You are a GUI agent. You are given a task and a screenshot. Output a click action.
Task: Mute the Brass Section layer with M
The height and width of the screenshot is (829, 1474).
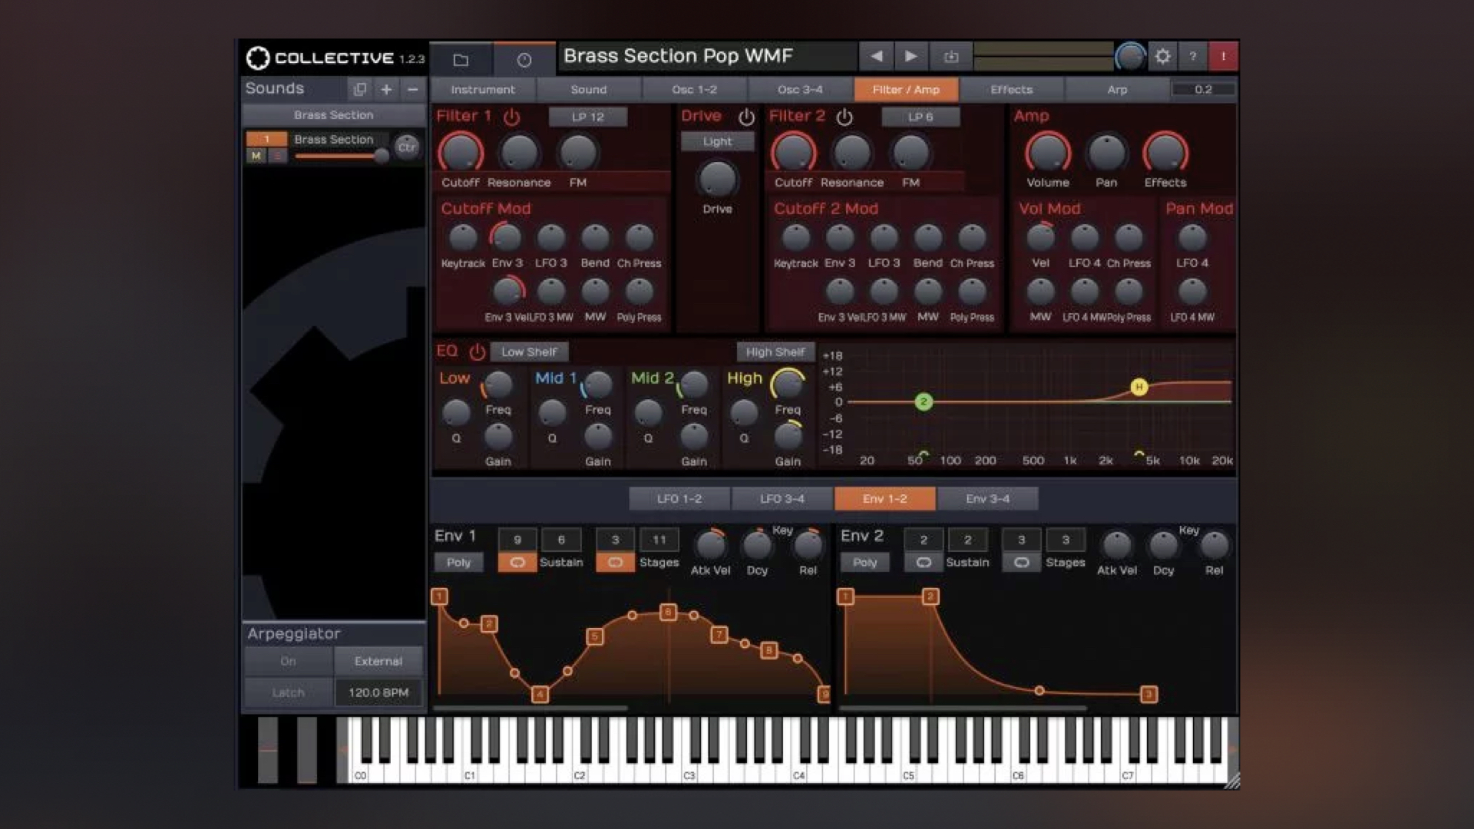coord(256,156)
